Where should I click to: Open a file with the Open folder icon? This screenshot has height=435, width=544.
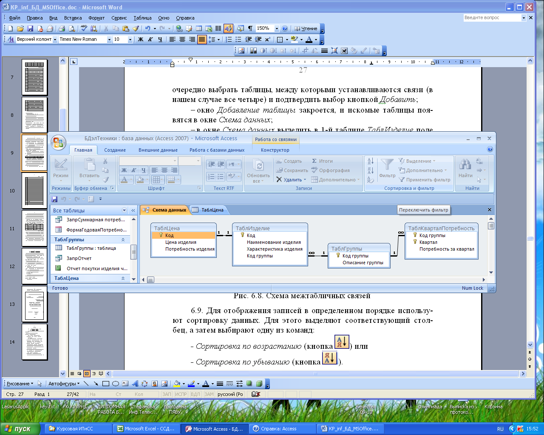(x=20, y=28)
